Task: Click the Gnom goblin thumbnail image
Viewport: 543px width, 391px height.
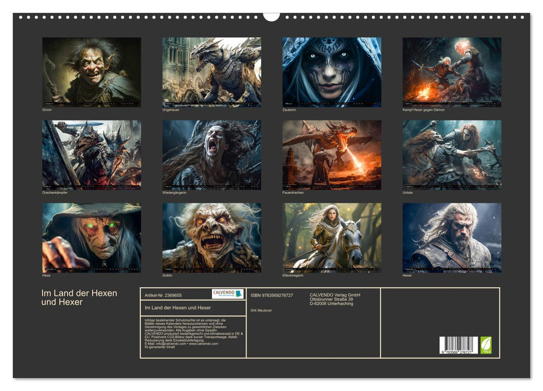Action: (91, 72)
